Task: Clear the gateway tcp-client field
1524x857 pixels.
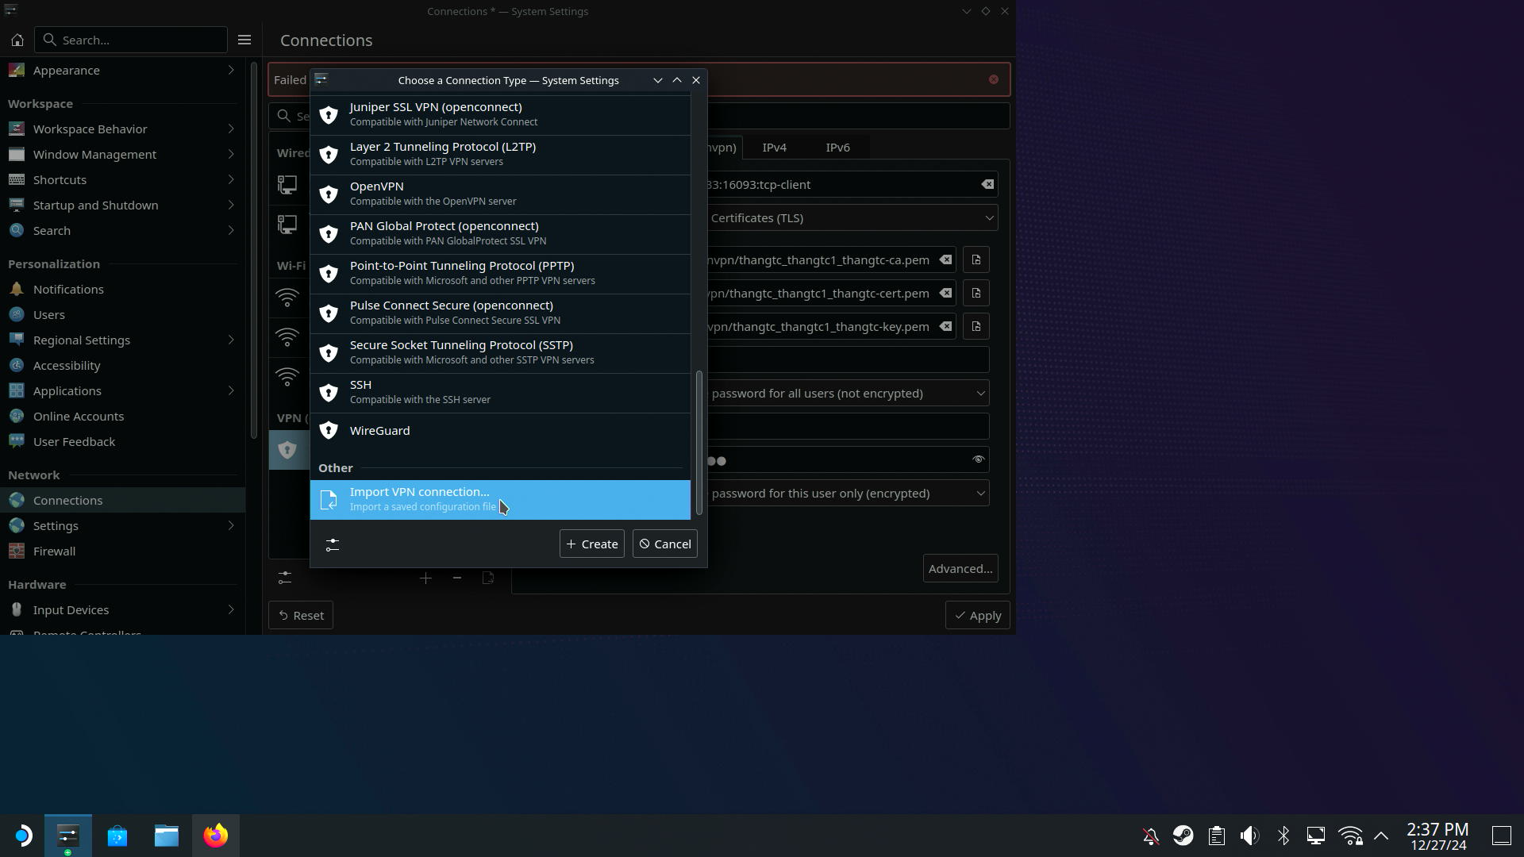Action: point(987,184)
